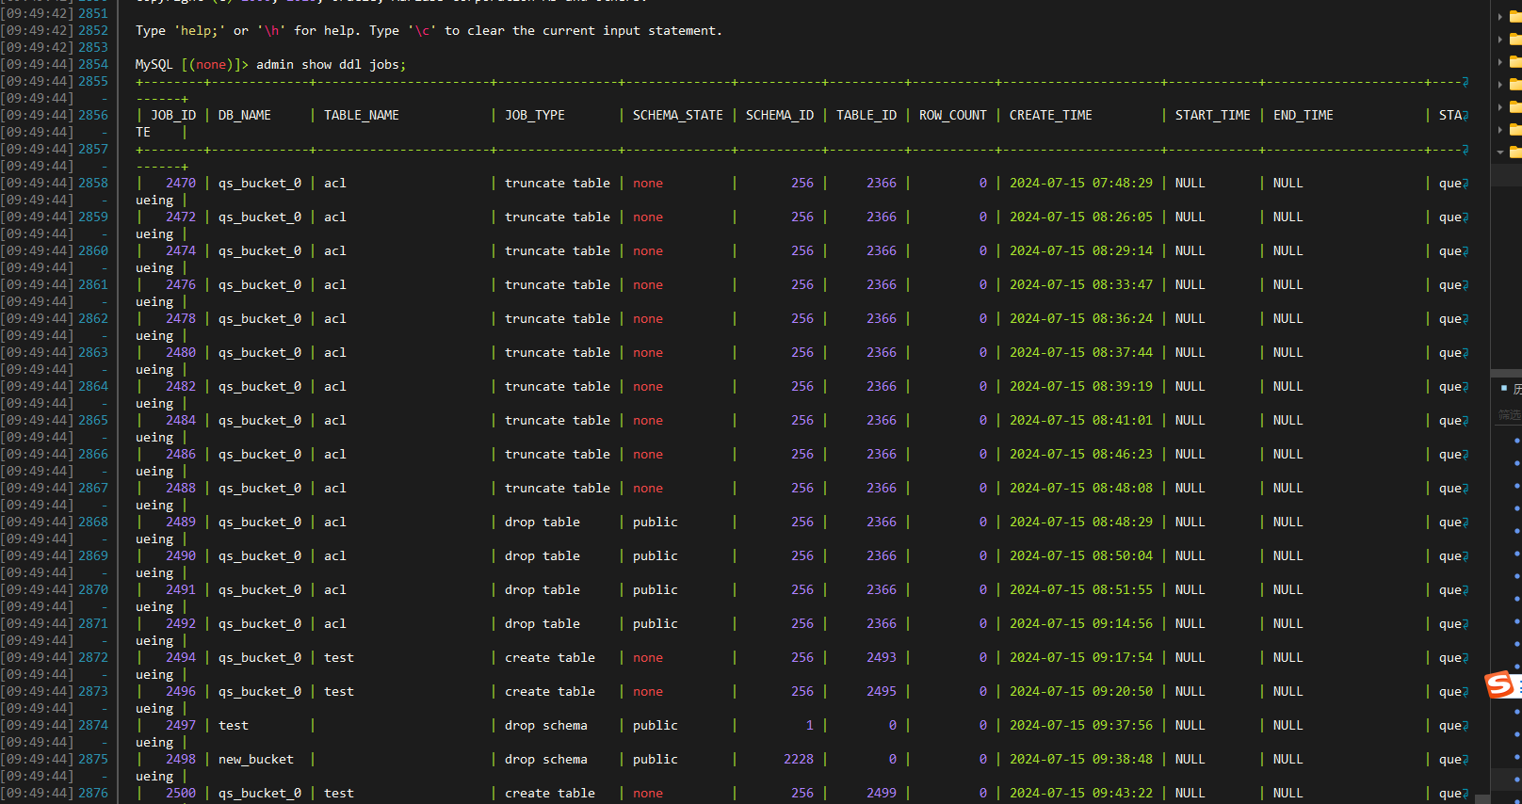This screenshot has height=804, width=1522.
Task: Click the topmost folder icon in side panel
Action: point(1515,16)
